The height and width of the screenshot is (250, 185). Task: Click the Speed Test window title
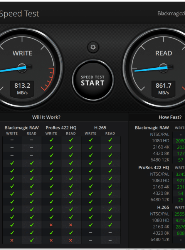[19, 14]
